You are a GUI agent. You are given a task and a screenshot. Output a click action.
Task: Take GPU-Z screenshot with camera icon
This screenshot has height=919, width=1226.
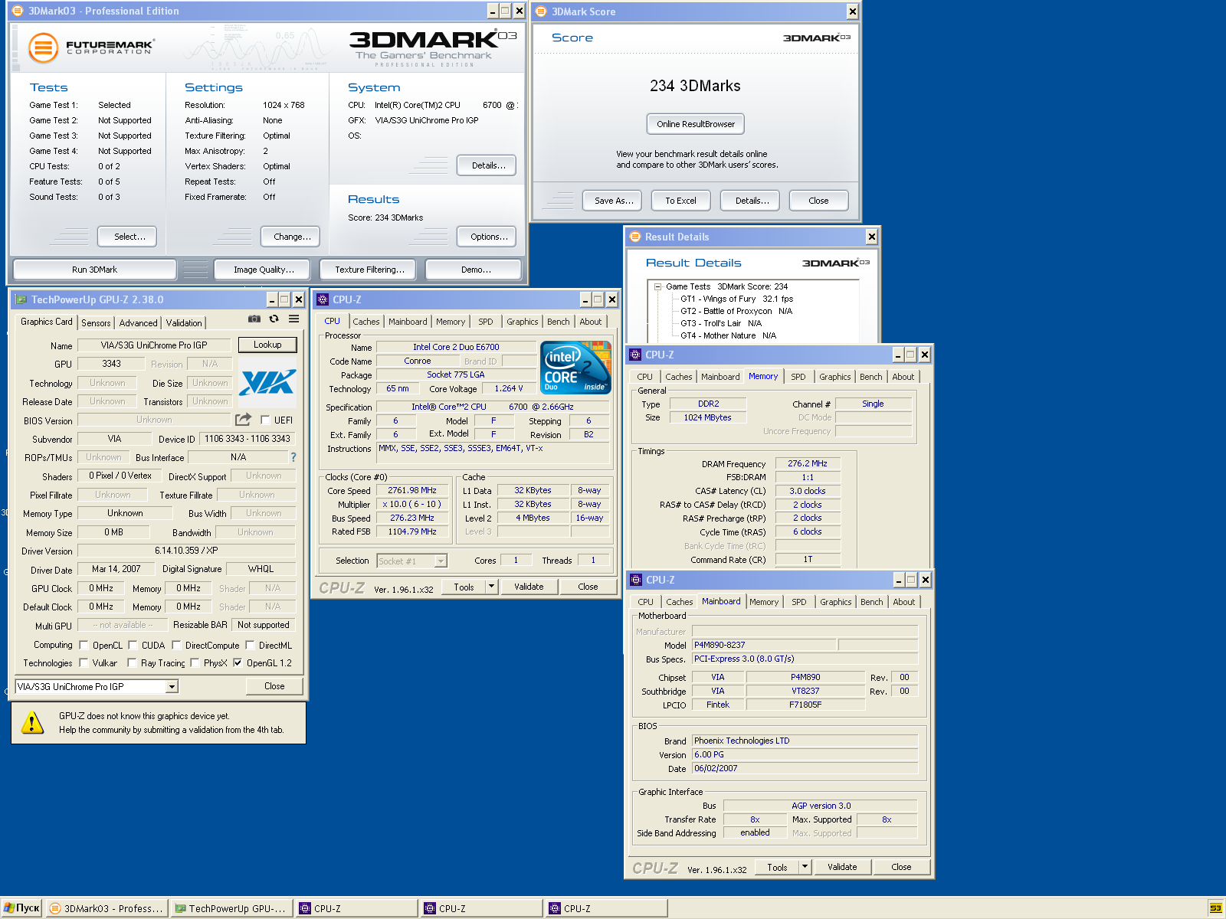pyautogui.click(x=254, y=319)
